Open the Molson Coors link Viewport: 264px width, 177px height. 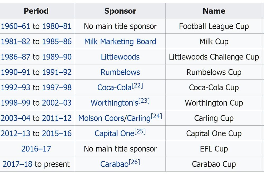(x=101, y=118)
